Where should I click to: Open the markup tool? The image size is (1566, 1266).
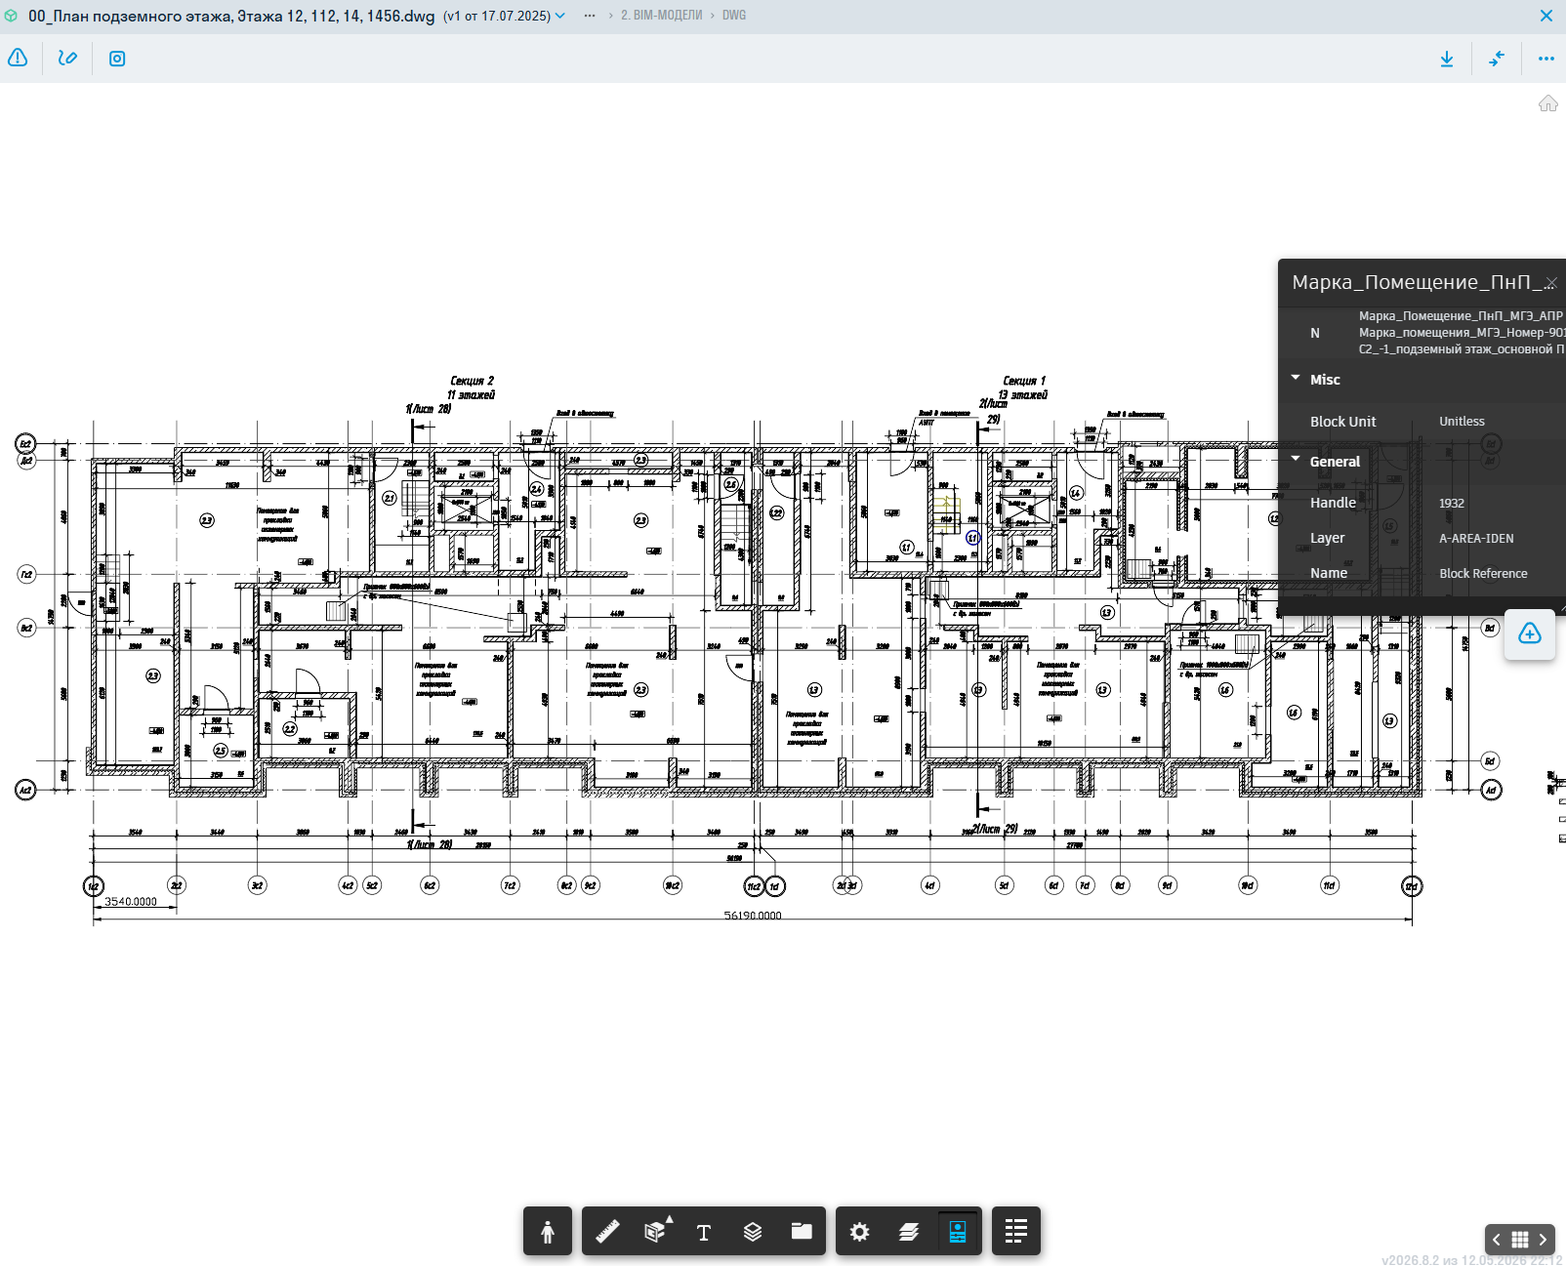(x=67, y=59)
